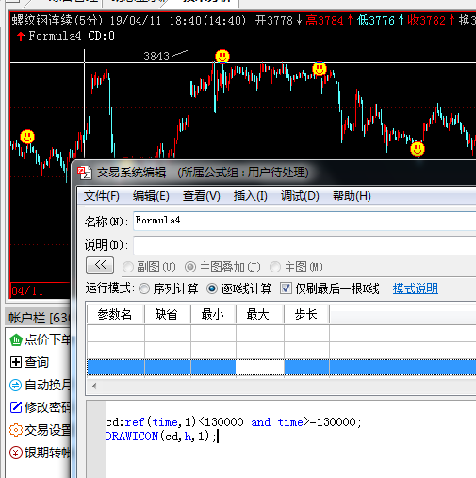Screen dimensions: 476x478
Task: Click the white 最大 cell in the highlighted row
Action: (260, 368)
